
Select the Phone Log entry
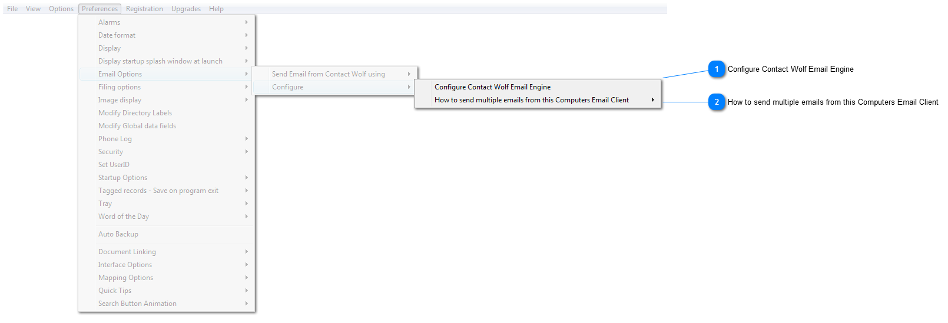[x=167, y=139]
